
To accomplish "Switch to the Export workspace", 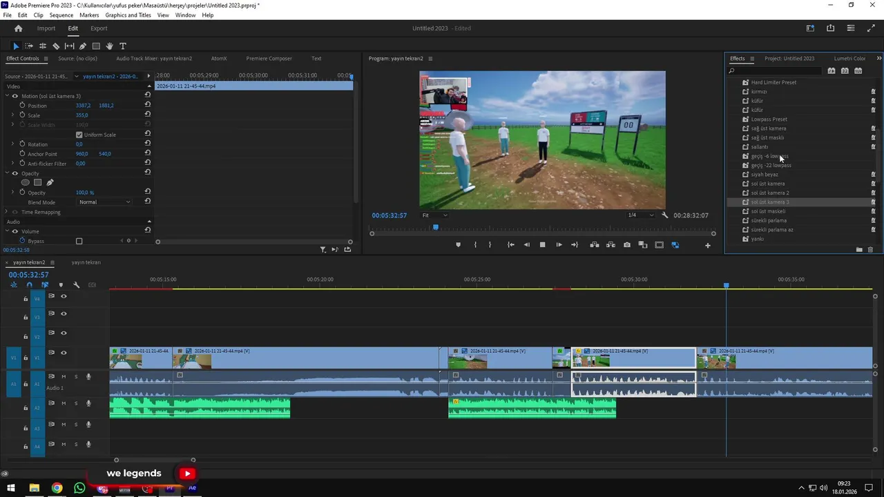I will point(99,28).
